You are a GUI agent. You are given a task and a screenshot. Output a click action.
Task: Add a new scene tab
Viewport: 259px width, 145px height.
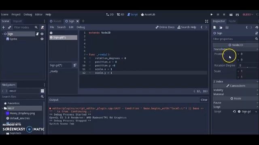tap(83, 21)
